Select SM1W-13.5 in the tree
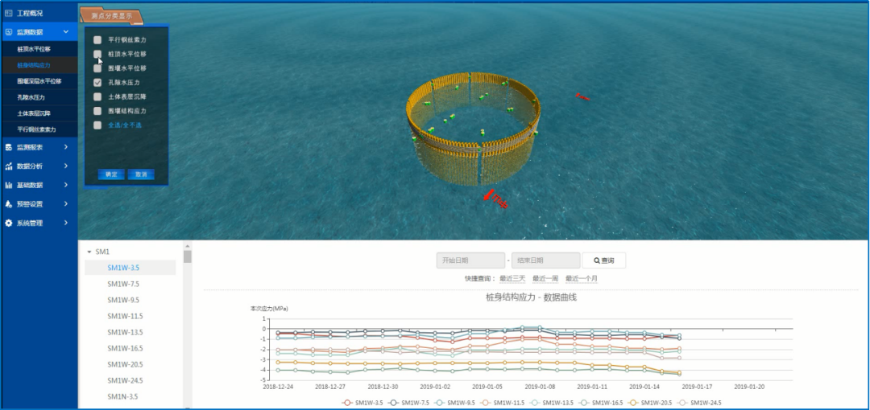Viewport: 870px width, 410px height. [x=125, y=333]
